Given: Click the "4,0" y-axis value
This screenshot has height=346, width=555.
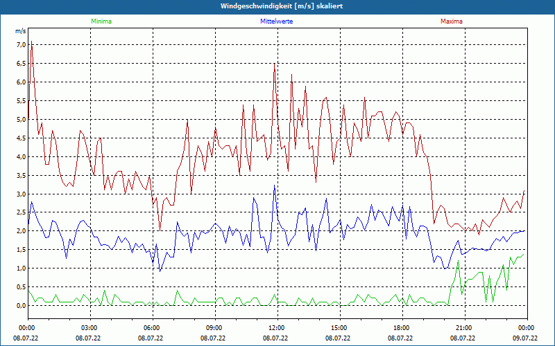Looking at the screenshot, I should tap(22, 156).
